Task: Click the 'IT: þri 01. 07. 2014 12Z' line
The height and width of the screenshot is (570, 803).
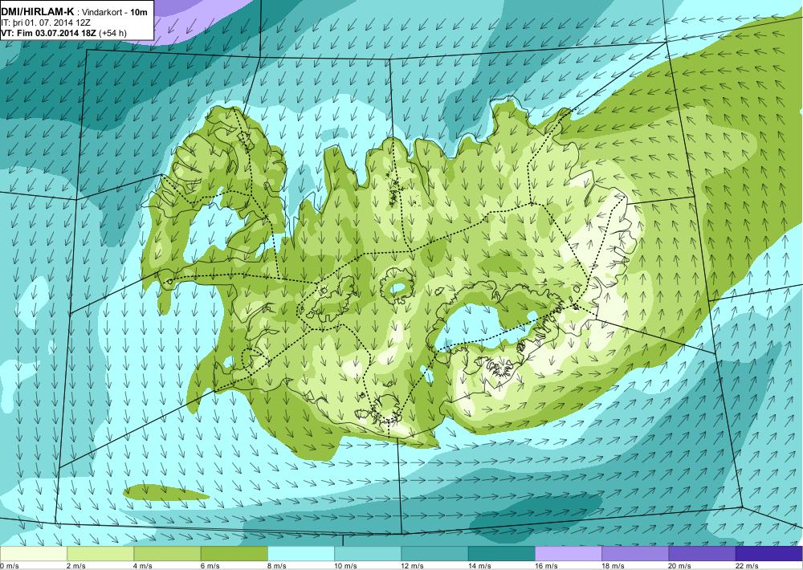Action: tap(46, 23)
